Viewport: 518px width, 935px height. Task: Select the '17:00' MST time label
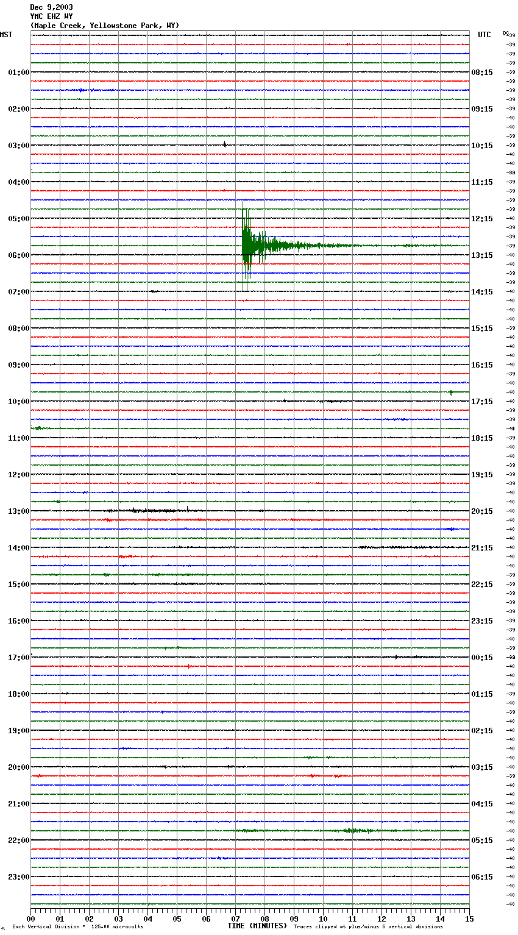click(19, 658)
